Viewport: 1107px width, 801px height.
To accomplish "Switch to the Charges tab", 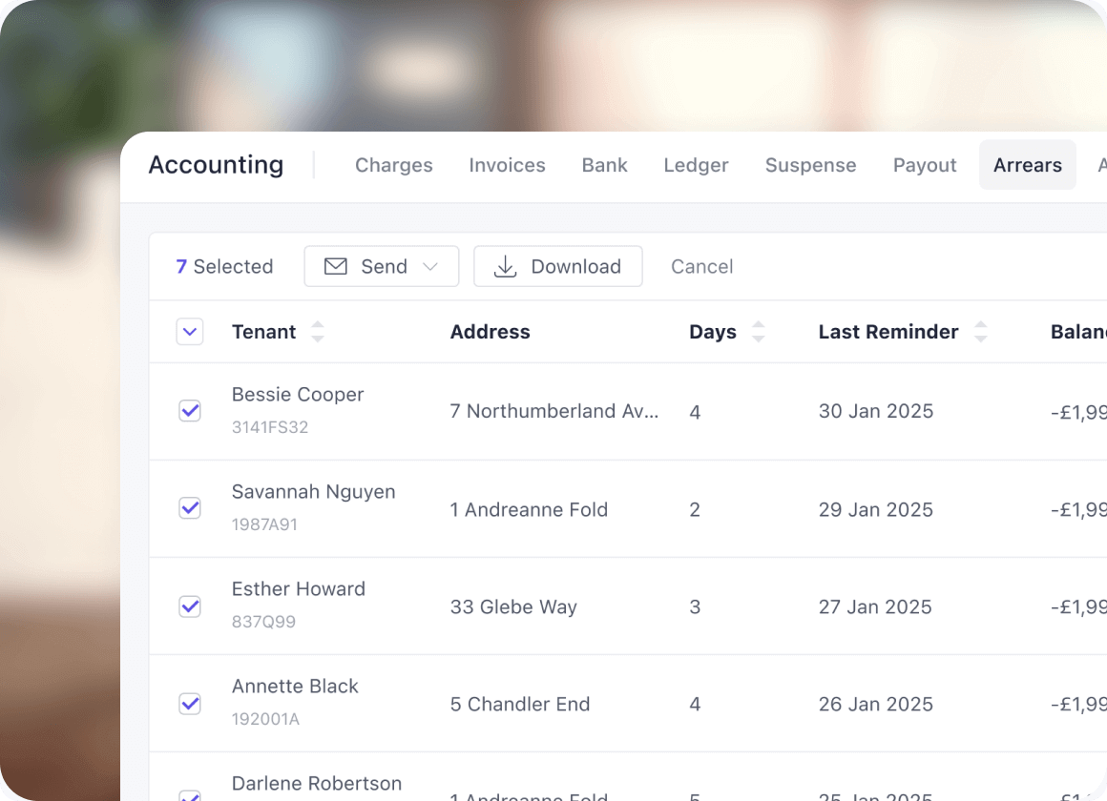I will (393, 165).
